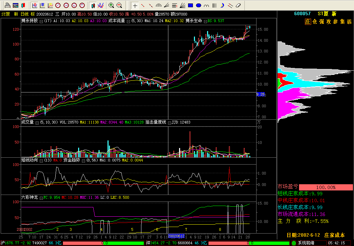Viewport: 354px width, 246px height.
Task: Select the first red clock period icon
Action: point(58,5)
